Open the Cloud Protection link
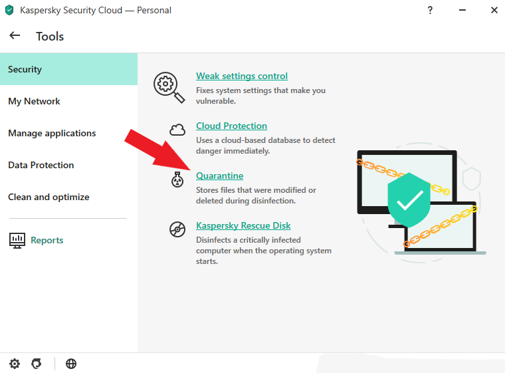The width and height of the screenshot is (505, 373). tap(231, 126)
